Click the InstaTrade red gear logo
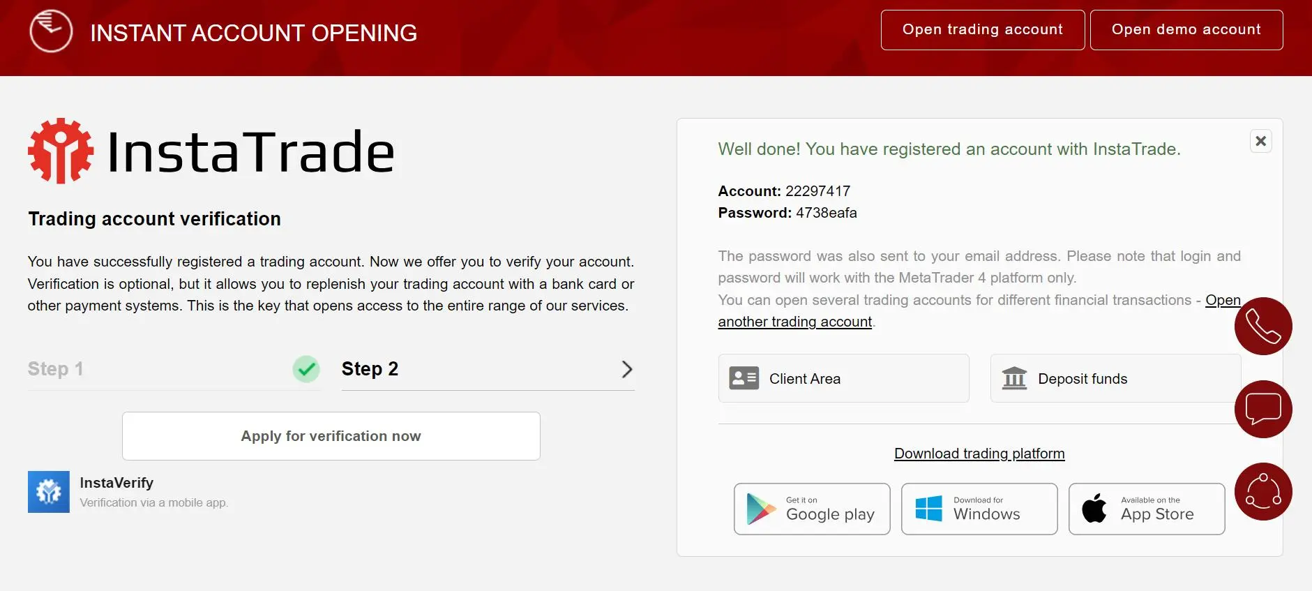Image resolution: width=1312 pixels, height=591 pixels. 61,151
